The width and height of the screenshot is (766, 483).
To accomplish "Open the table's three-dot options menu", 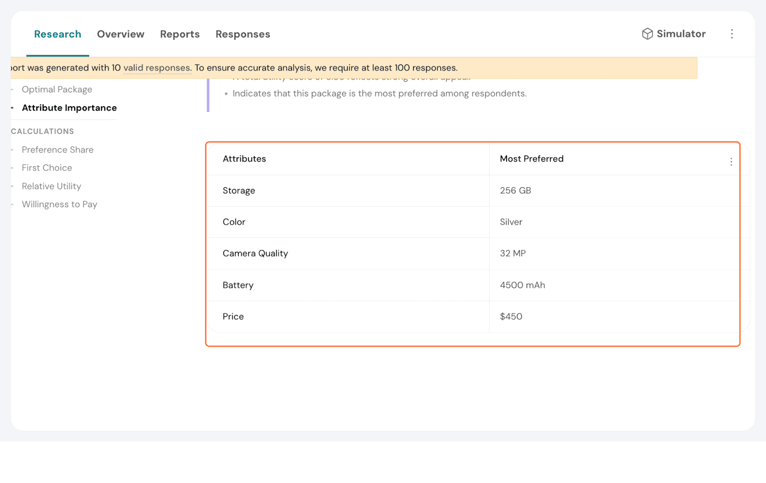I will [731, 162].
